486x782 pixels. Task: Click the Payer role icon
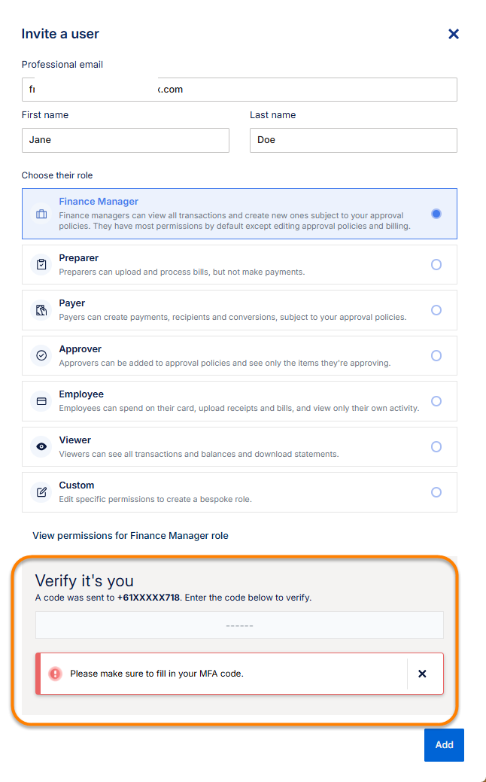(x=41, y=310)
